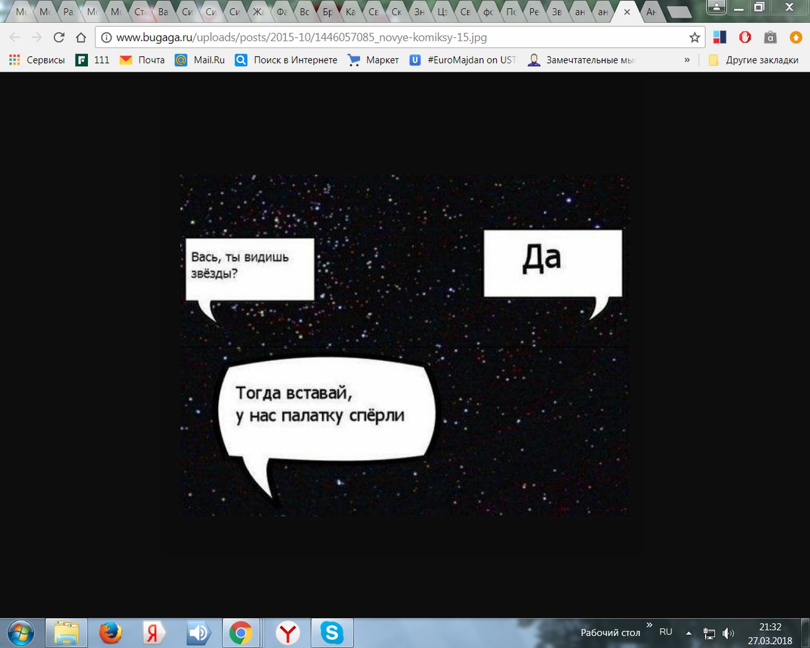Reload the page with the refresh icon
This screenshot has width=810, height=648.
click(59, 37)
